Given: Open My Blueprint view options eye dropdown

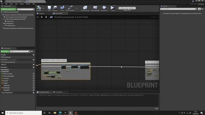Looking at the screenshot, I should click(x=32, y=51).
